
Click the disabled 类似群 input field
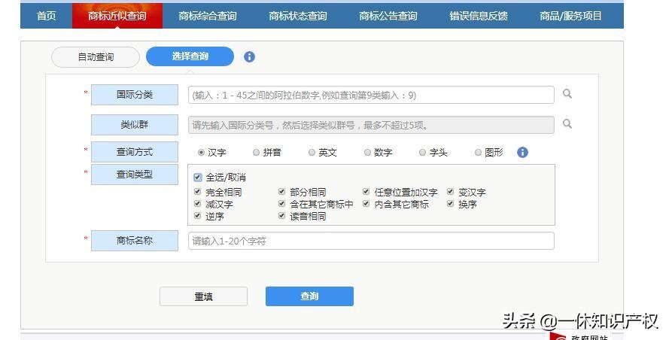coord(371,125)
